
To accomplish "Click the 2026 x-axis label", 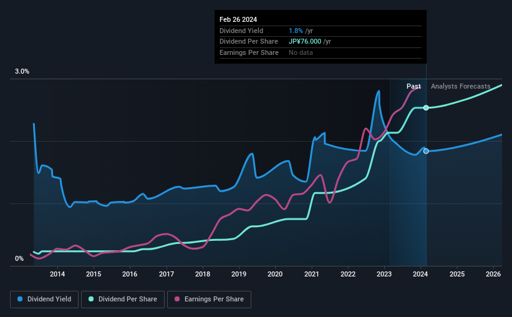I will point(493,274).
